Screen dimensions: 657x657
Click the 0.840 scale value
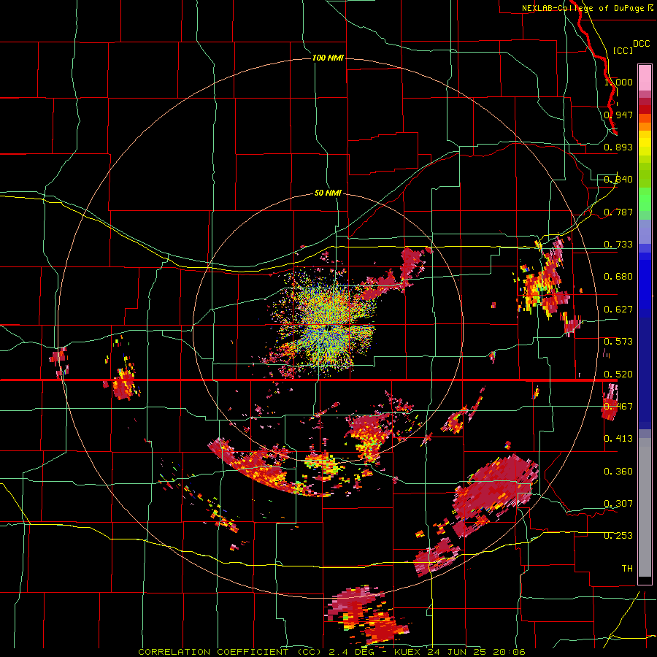[x=618, y=180]
